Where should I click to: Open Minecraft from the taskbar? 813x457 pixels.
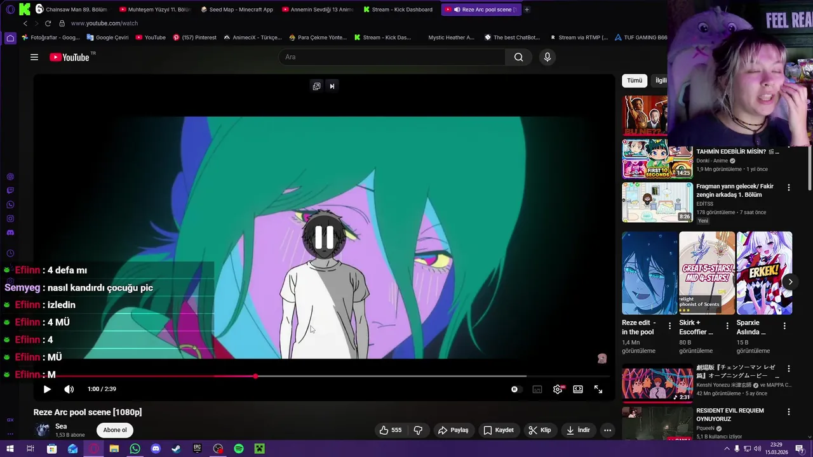tap(259, 449)
